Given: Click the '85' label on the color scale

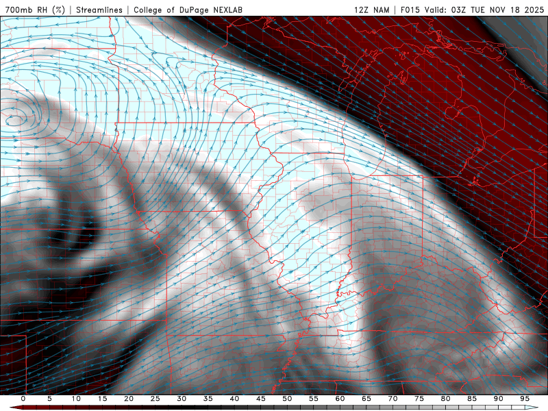Looking at the screenshot, I should click(472, 399).
